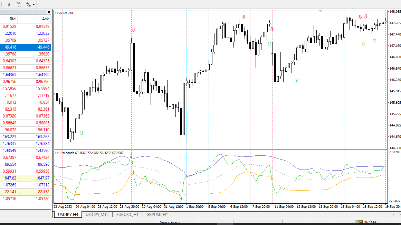The image size is (401, 225).
Task: Open the Arrows tool dropdown arrow
Action: [x=34, y=4]
